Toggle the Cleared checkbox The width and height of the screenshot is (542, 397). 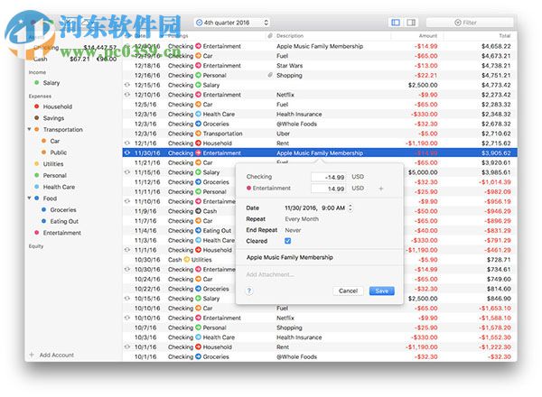coord(287,241)
